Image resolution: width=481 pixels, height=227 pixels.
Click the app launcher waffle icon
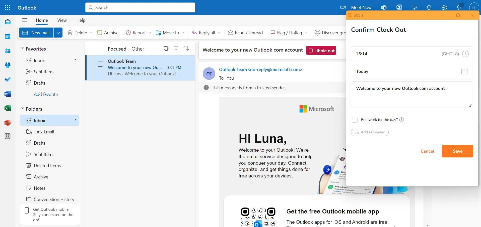tap(8, 8)
